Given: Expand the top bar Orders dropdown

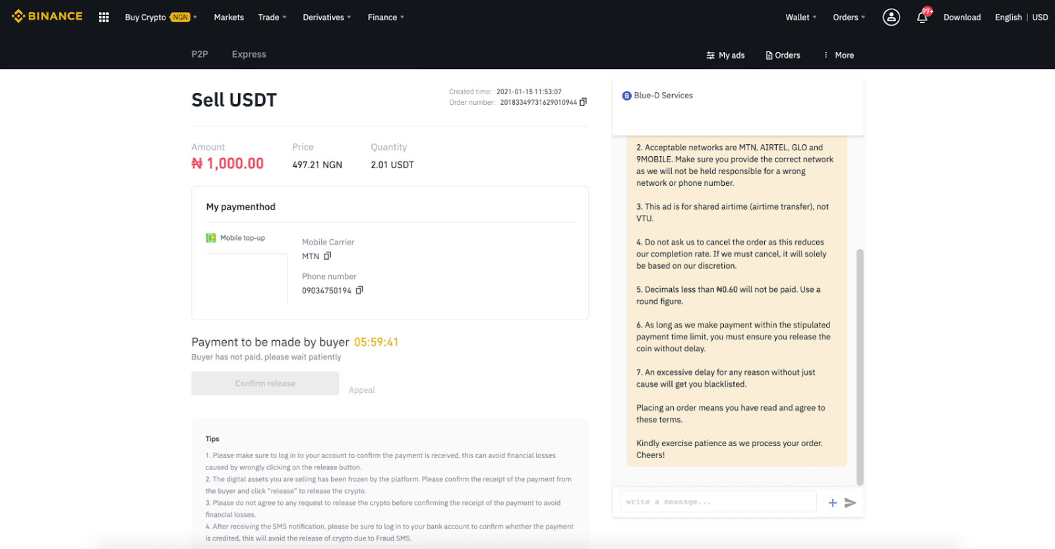Looking at the screenshot, I should click(x=849, y=17).
